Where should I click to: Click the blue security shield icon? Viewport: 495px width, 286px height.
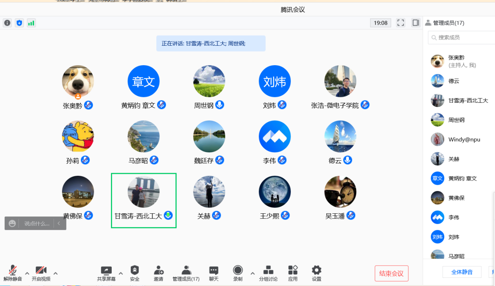pos(19,23)
